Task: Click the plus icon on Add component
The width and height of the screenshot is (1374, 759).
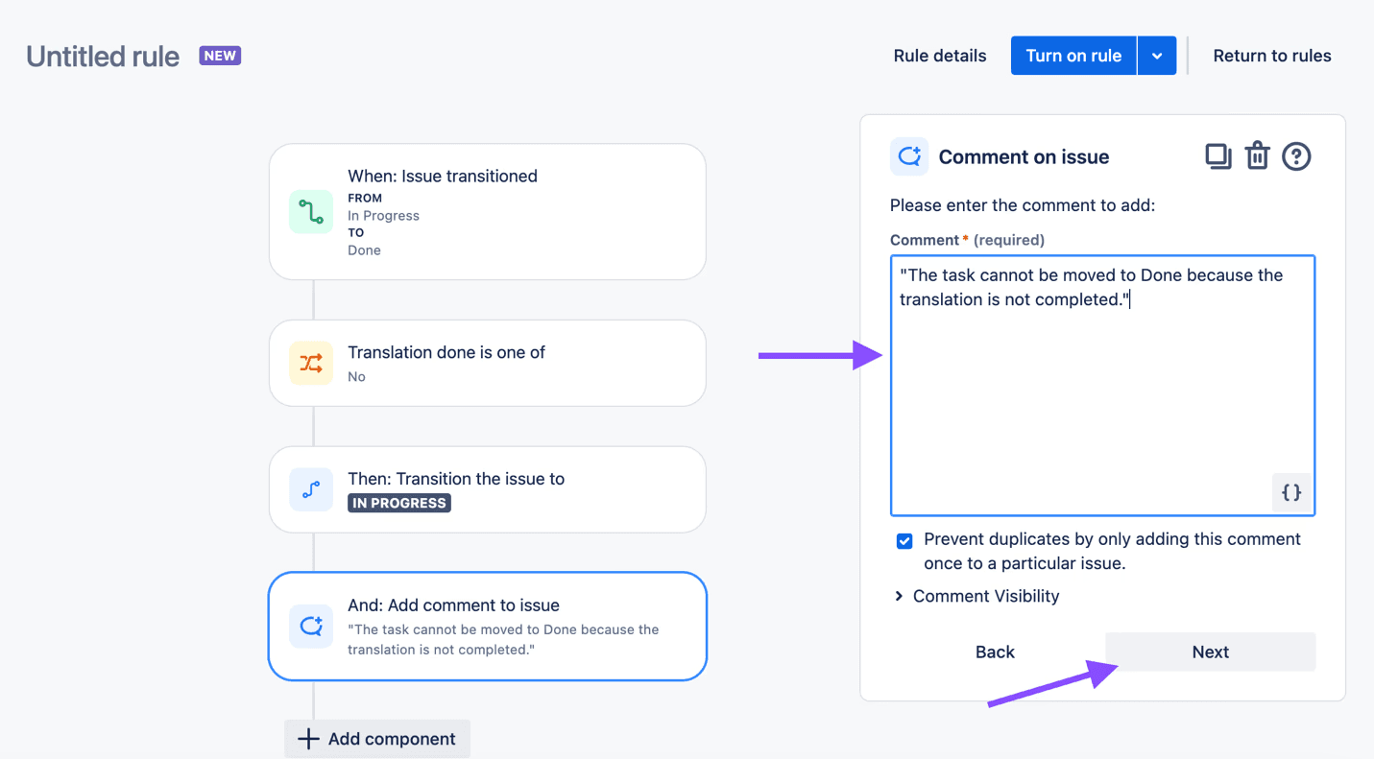Action: coord(306,738)
